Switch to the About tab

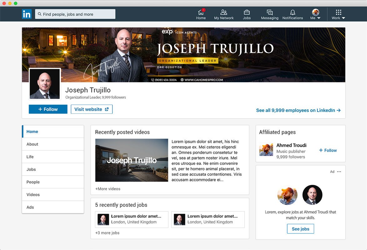pos(32,144)
